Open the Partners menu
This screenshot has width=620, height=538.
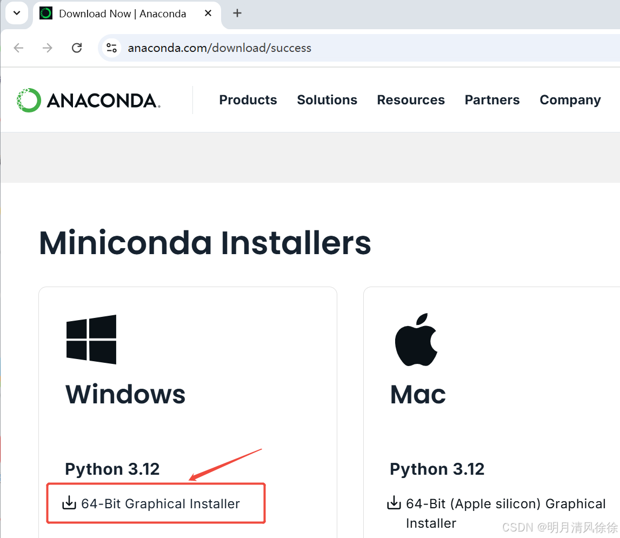click(x=492, y=100)
